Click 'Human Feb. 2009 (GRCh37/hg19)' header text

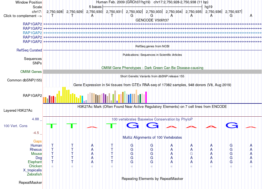pos(123,2)
